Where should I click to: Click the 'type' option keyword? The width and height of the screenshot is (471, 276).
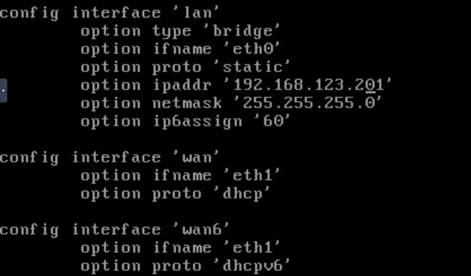pos(172,31)
